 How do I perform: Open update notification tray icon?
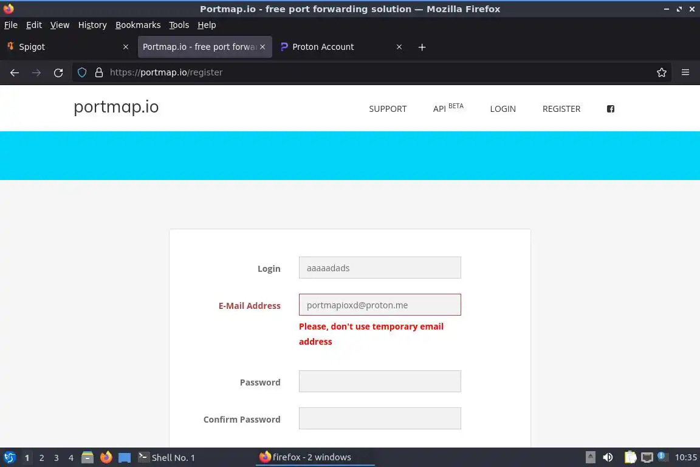point(662,457)
